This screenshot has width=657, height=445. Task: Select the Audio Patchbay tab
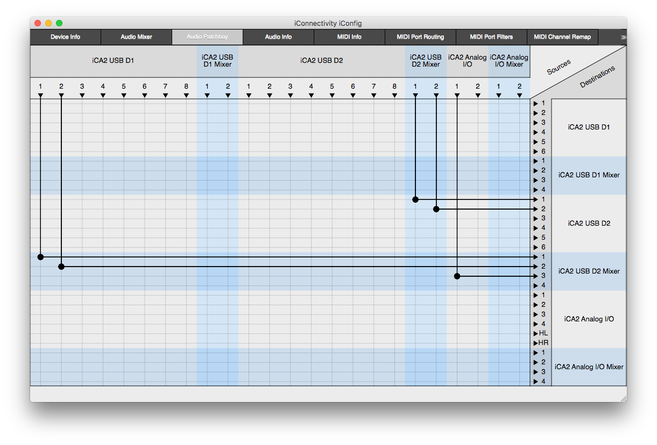pos(208,37)
